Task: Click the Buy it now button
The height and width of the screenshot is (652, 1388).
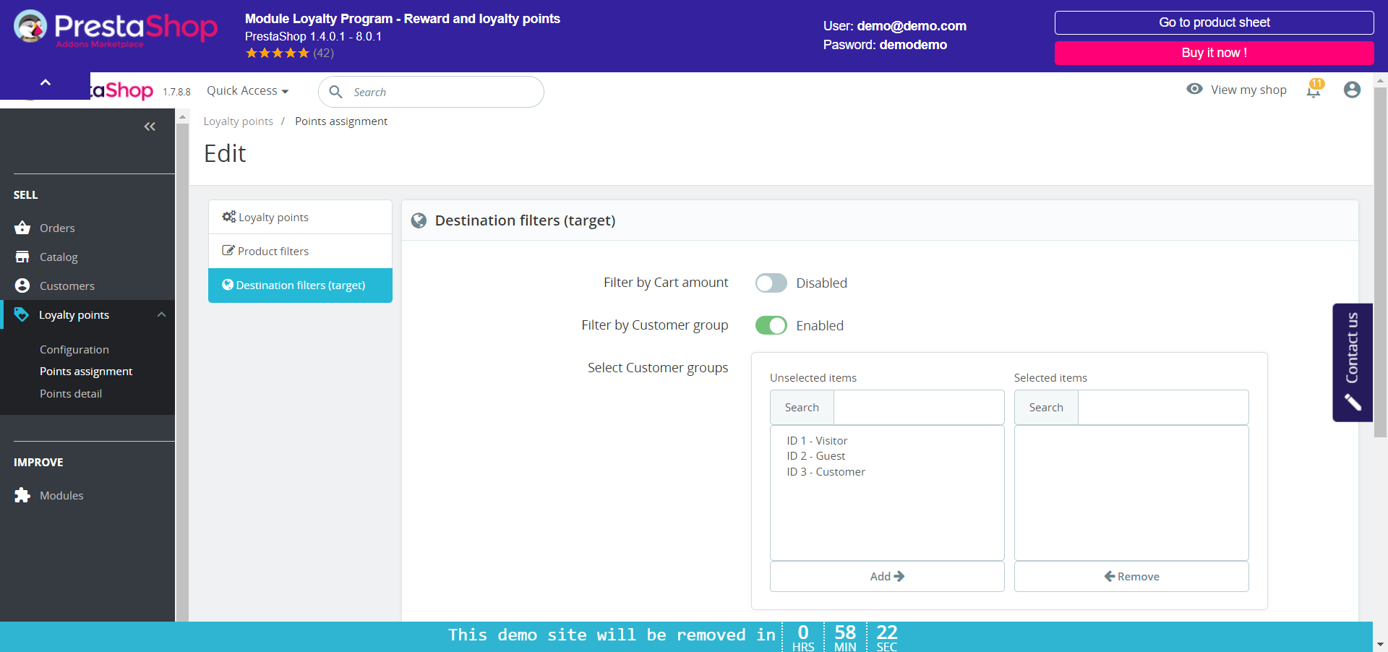Action: point(1214,53)
